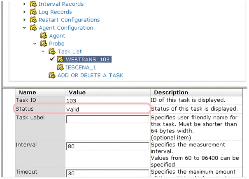The height and width of the screenshot is (179, 249).
Task: Click the Probe folder icon
Action: [x=44, y=44]
